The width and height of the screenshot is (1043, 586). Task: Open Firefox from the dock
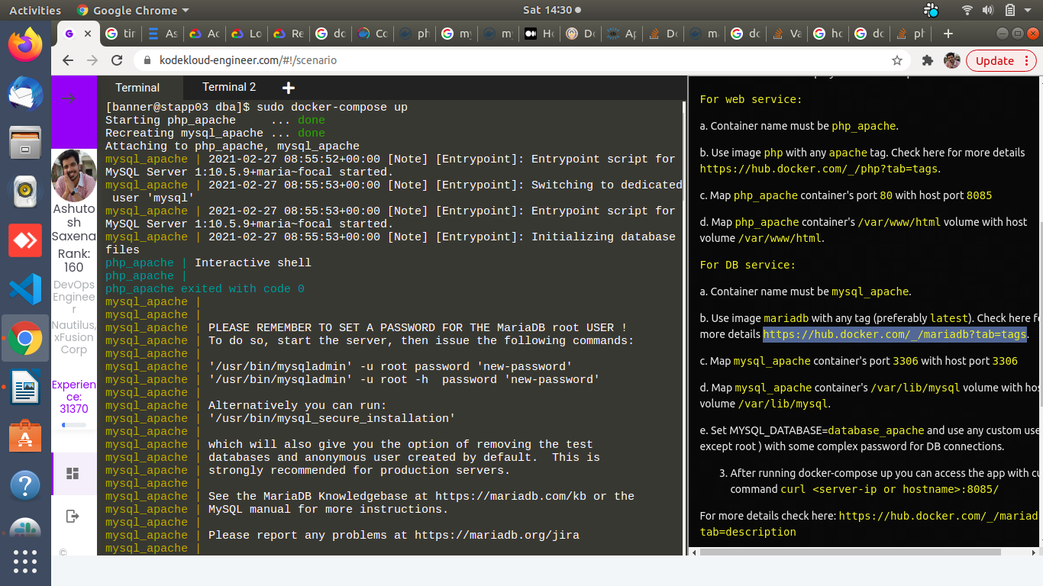pyautogui.click(x=25, y=44)
